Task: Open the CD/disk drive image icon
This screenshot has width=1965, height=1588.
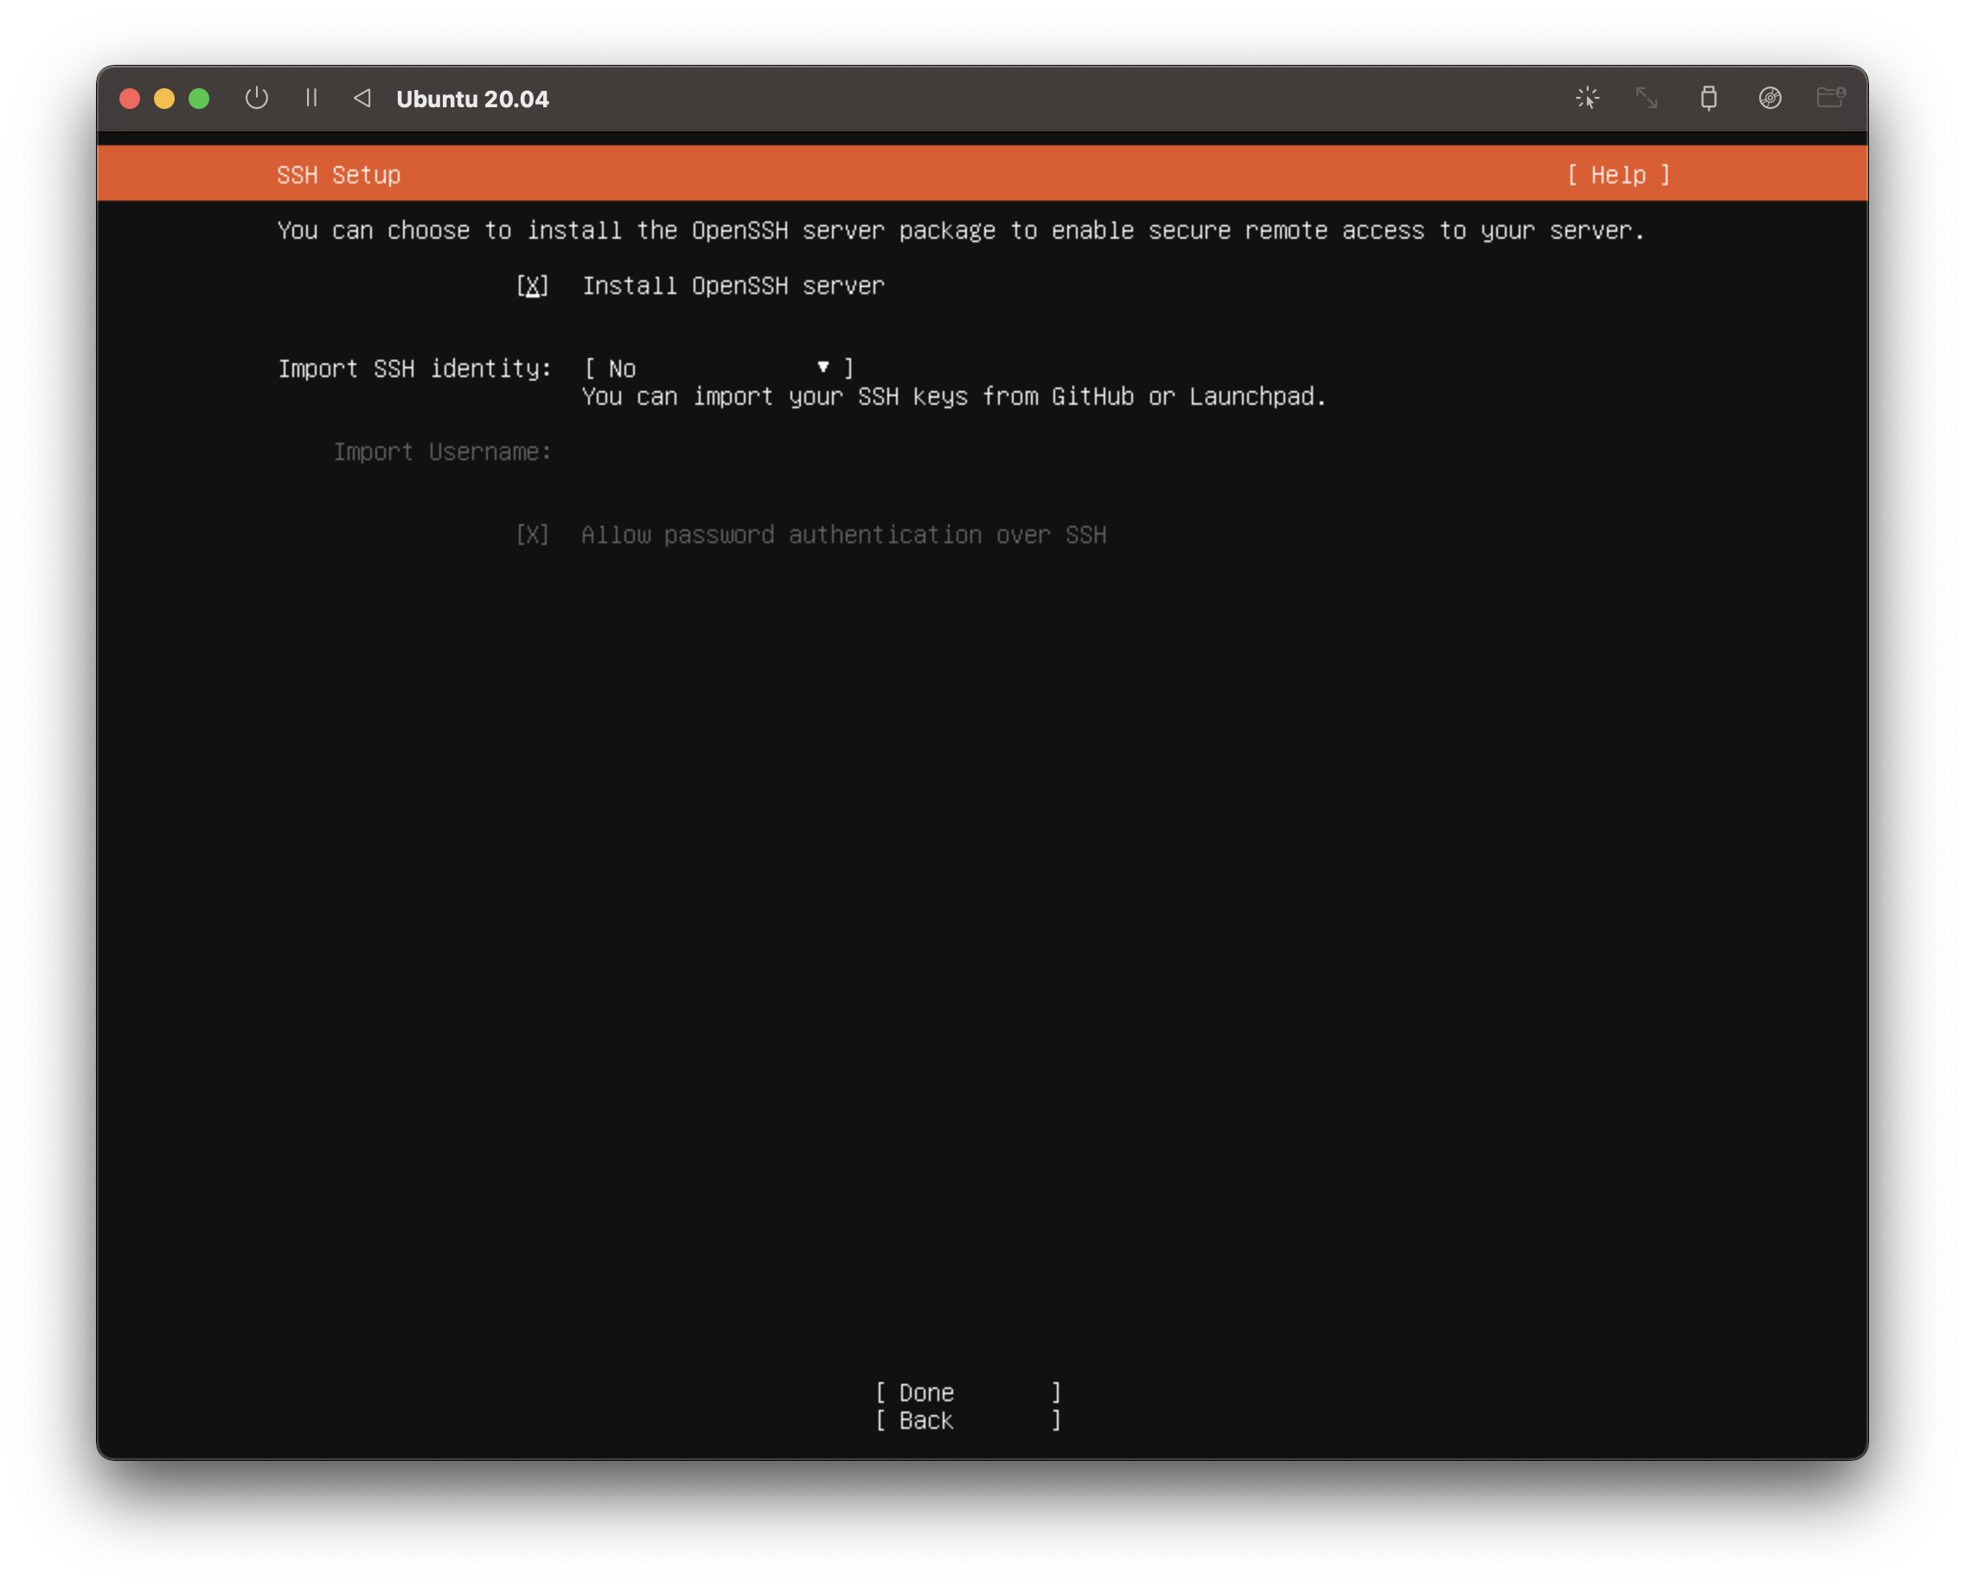Action: pos(1770,98)
